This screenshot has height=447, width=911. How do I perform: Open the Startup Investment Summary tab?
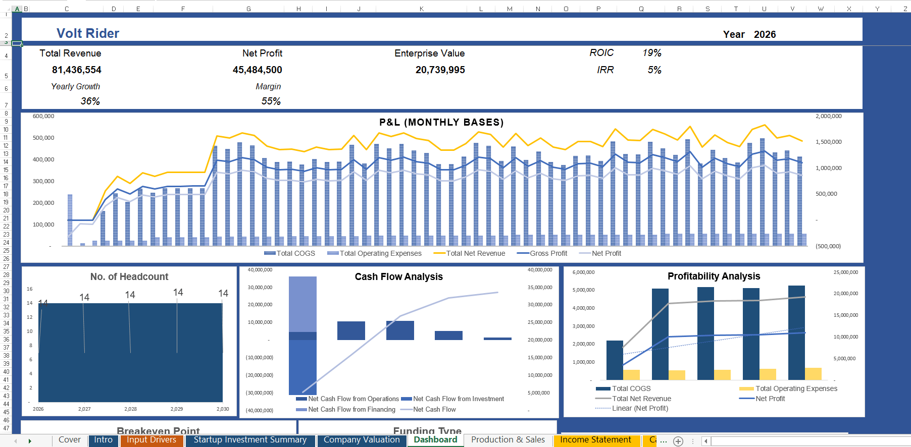point(250,440)
